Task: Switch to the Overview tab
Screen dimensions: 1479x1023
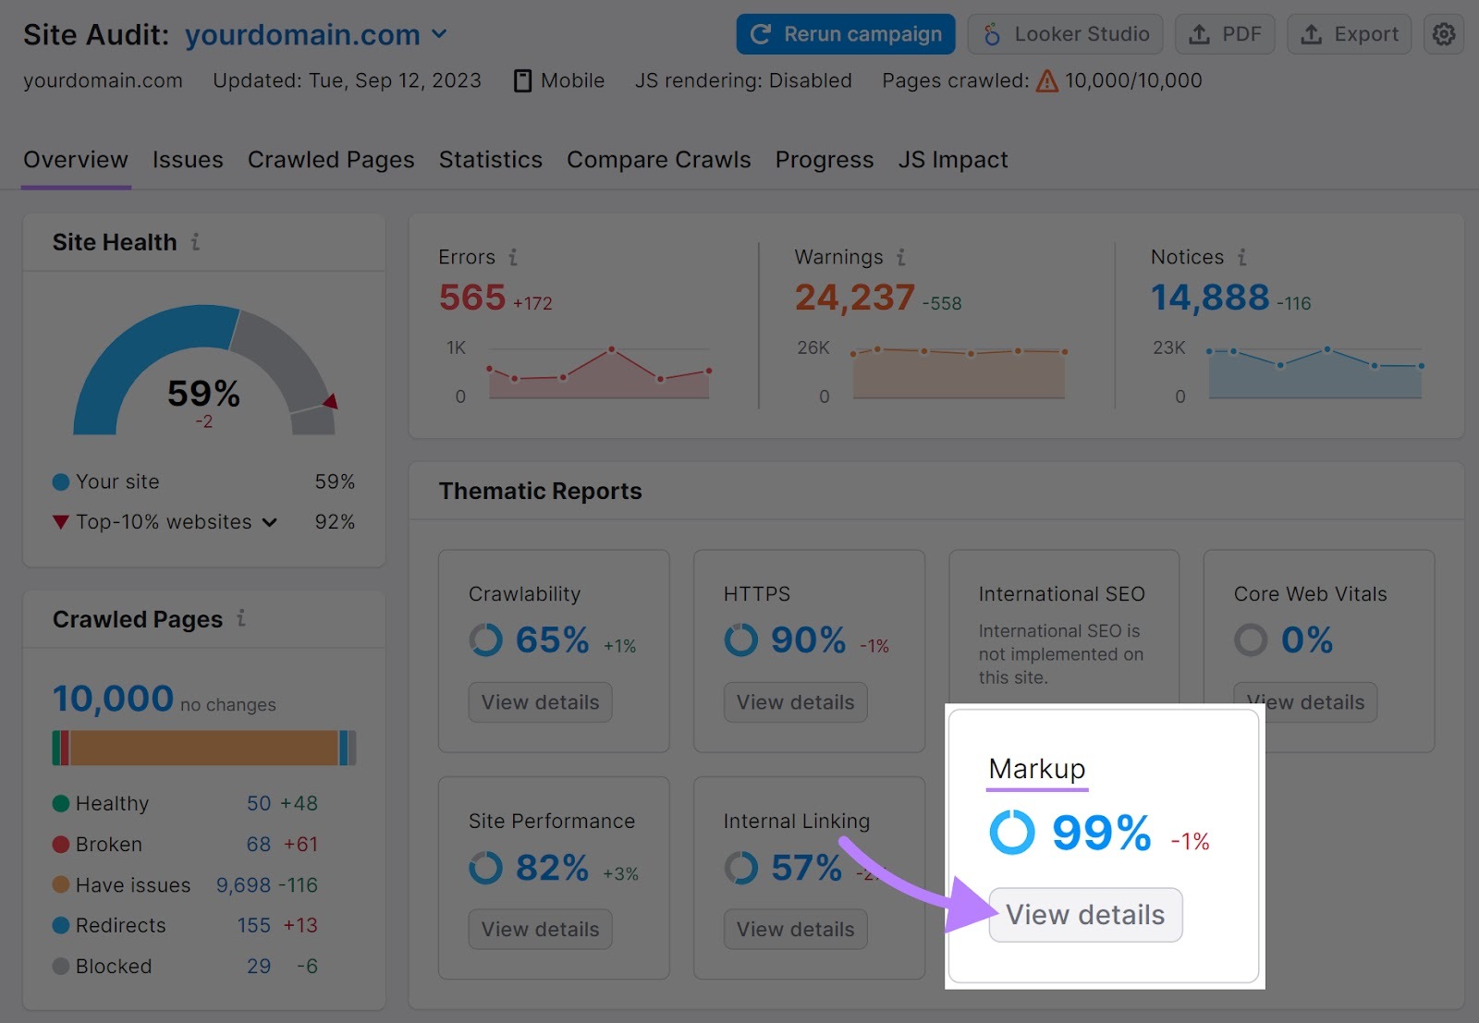Action: pyautogui.click(x=76, y=160)
